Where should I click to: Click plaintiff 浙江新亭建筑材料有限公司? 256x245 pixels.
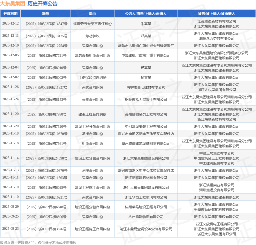click(x=146, y=178)
